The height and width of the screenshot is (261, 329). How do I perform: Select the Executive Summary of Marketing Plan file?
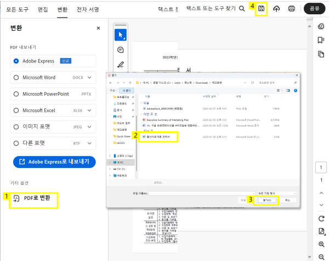(x=168, y=120)
